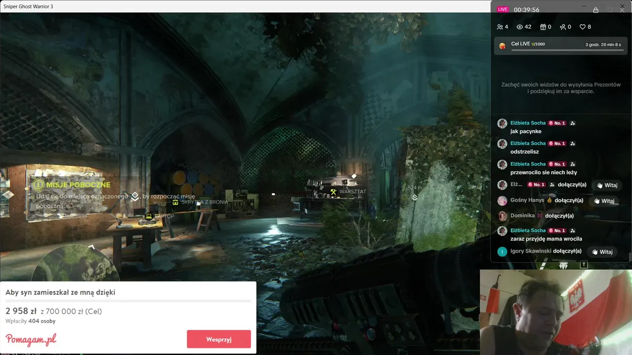Click moderator icon next to 'jak pacynke' author
Image resolution: width=632 pixels, height=355 pixels.
[572, 123]
